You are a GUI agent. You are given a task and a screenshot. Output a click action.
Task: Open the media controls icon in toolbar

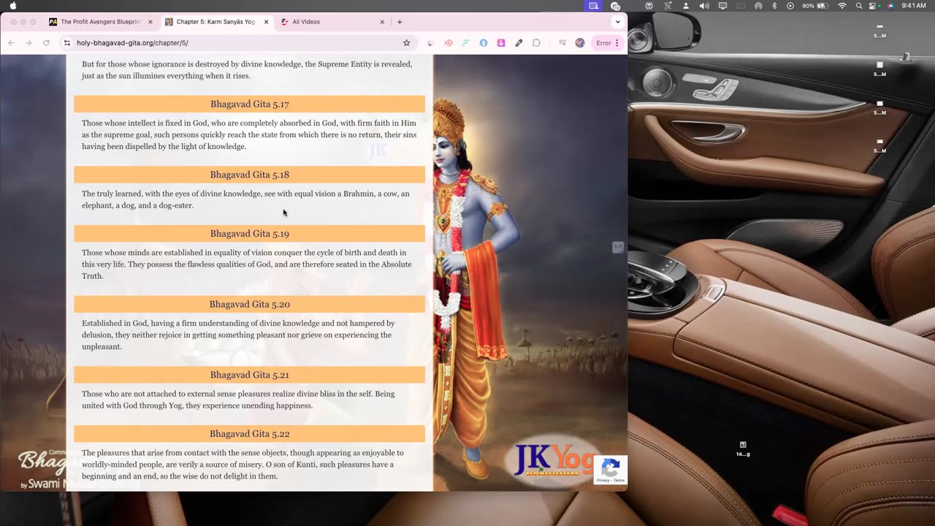point(562,43)
